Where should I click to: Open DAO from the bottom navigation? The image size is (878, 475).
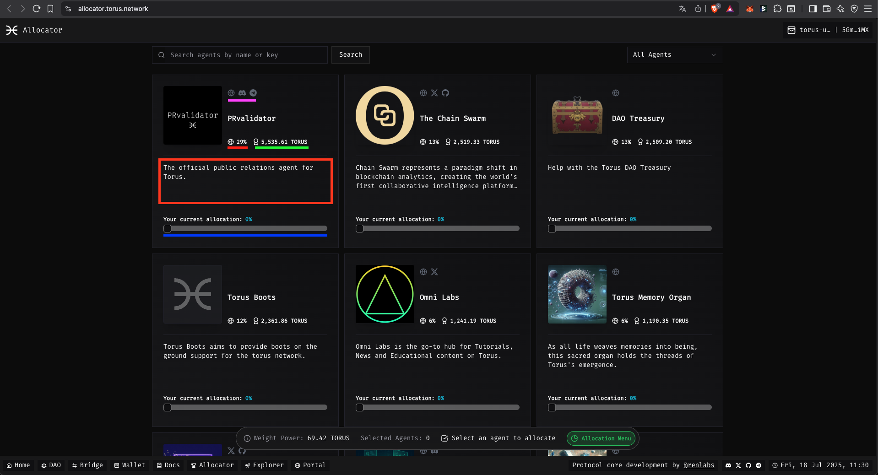tap(51, 465)
